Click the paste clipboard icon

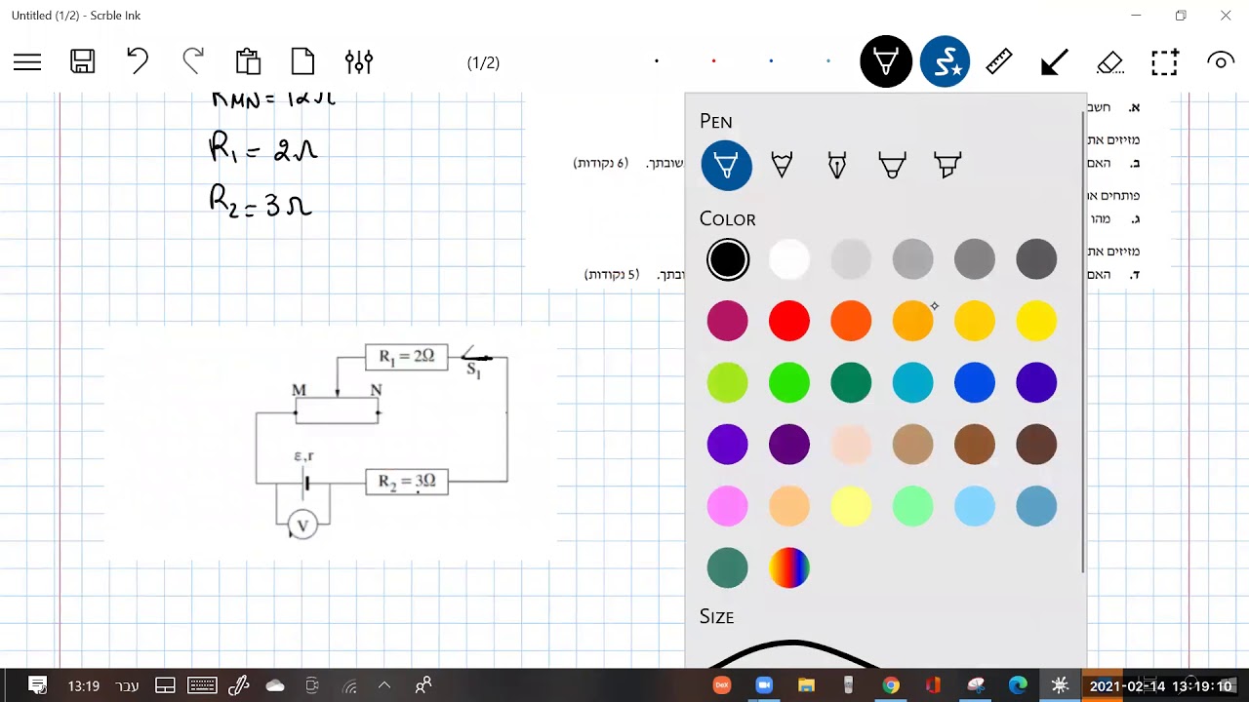point(248,61)
